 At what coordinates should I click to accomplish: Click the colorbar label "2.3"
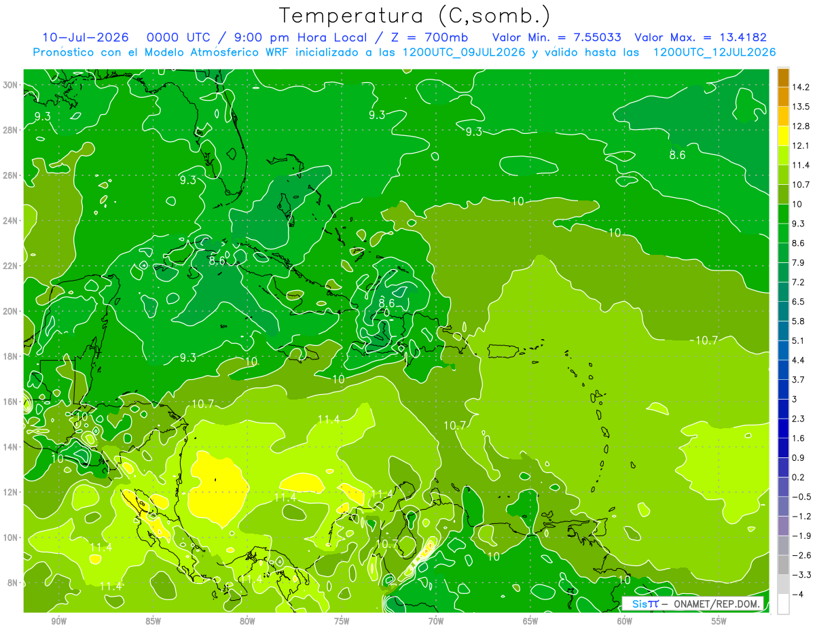799,419
